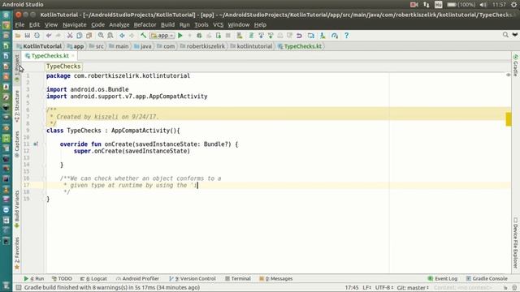
Task: Click the Paste toolbar icon
Action: [x=89, y=36]
